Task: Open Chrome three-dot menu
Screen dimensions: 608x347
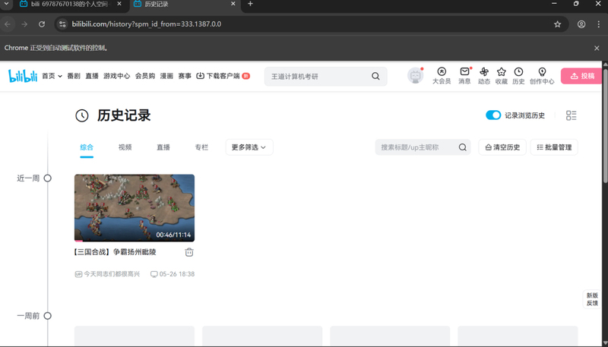Action: [x=598, y=24]
